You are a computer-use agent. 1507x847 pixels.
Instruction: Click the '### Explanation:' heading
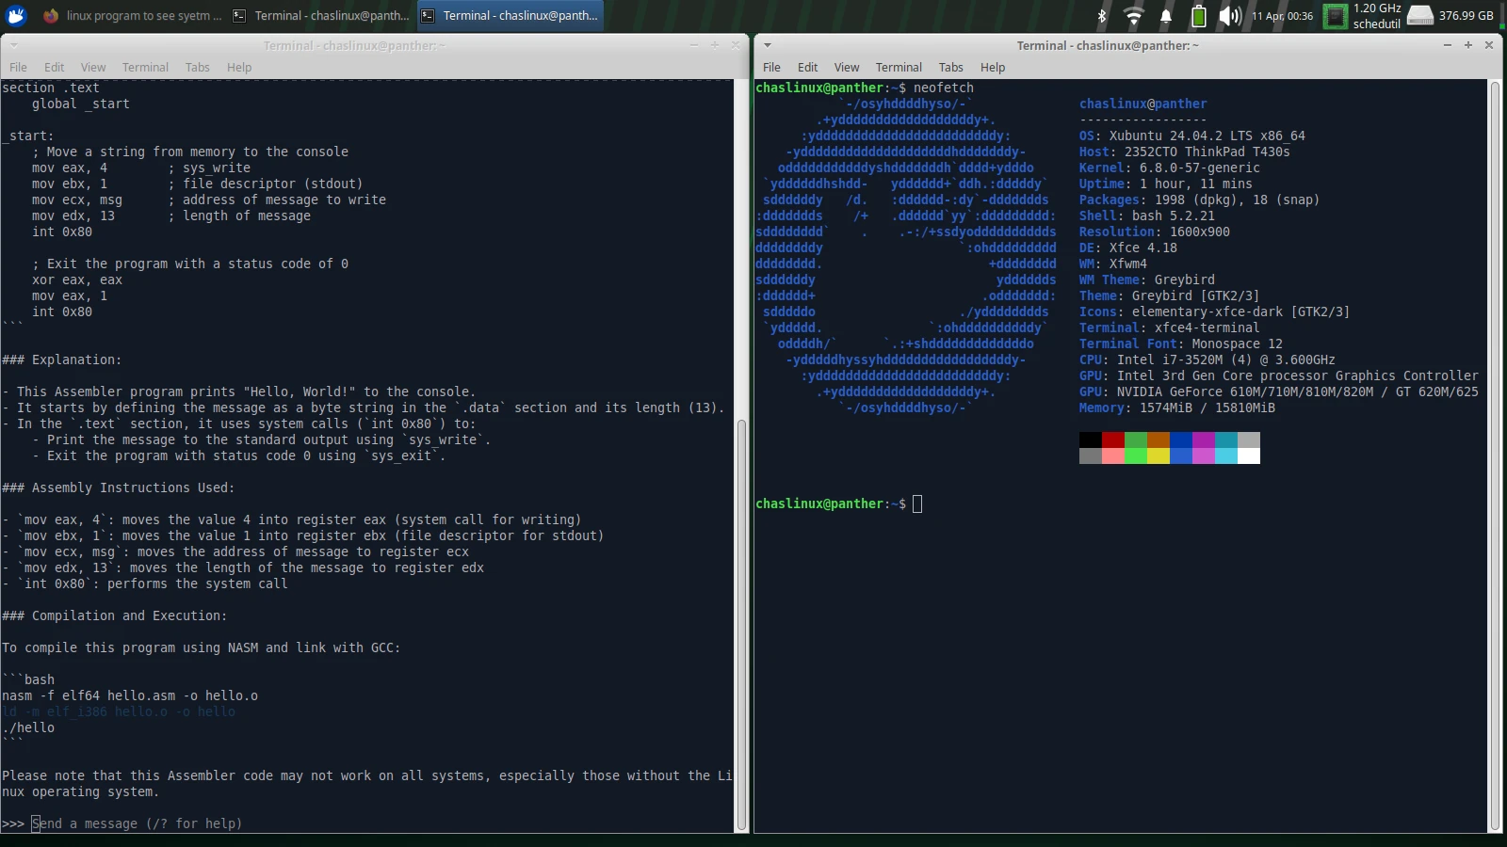pos(61,360)
